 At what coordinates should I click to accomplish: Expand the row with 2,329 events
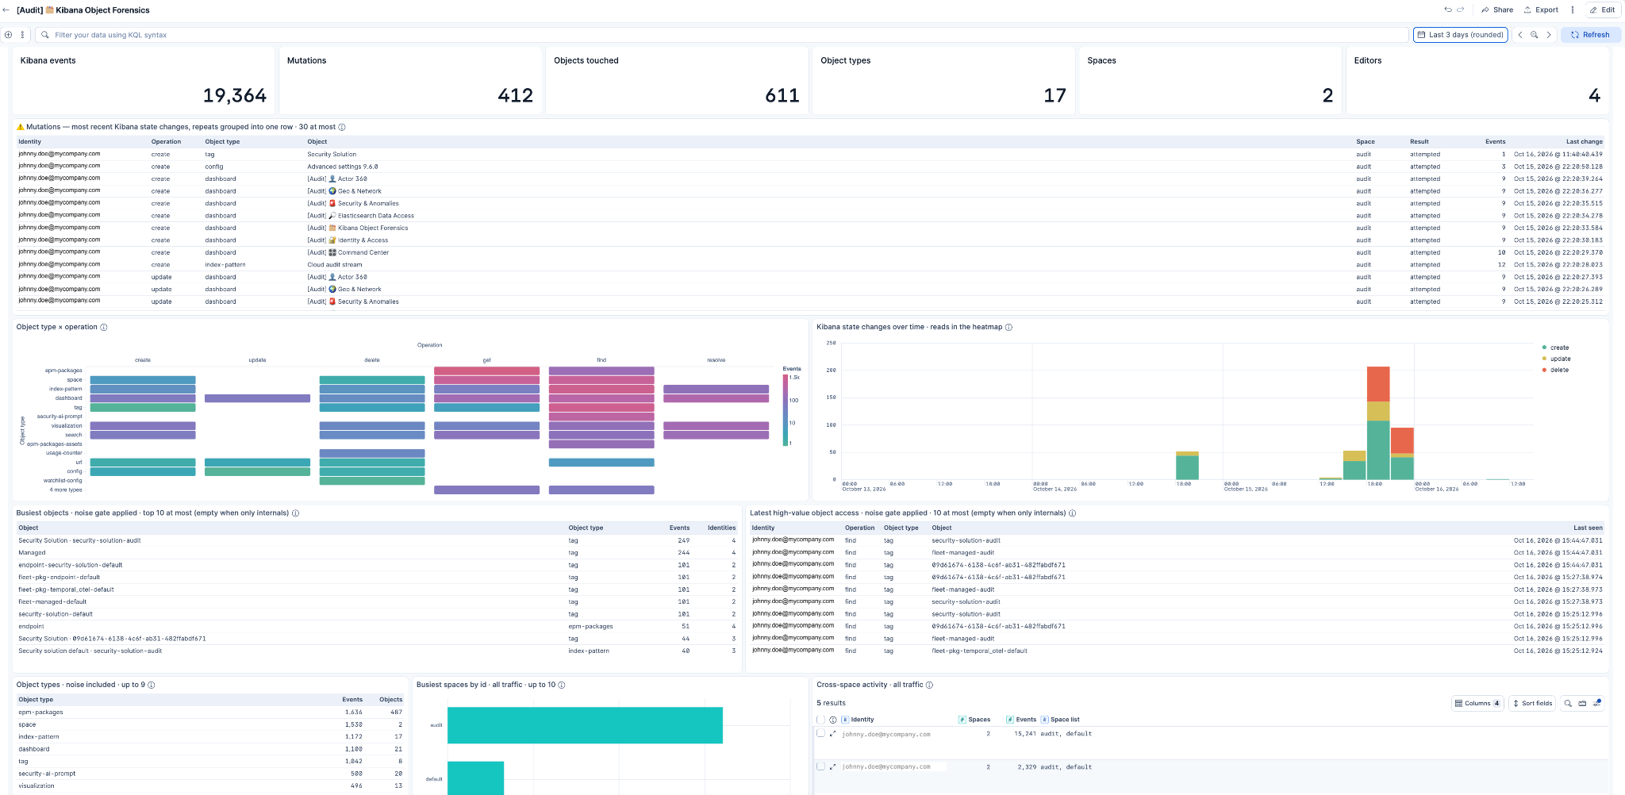(x=832, y=767)
